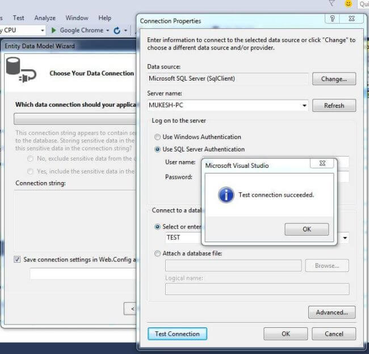This screenshot has height=354, width=369.
Task: Close the Connection Properties dialog
Action: [351, 19]
